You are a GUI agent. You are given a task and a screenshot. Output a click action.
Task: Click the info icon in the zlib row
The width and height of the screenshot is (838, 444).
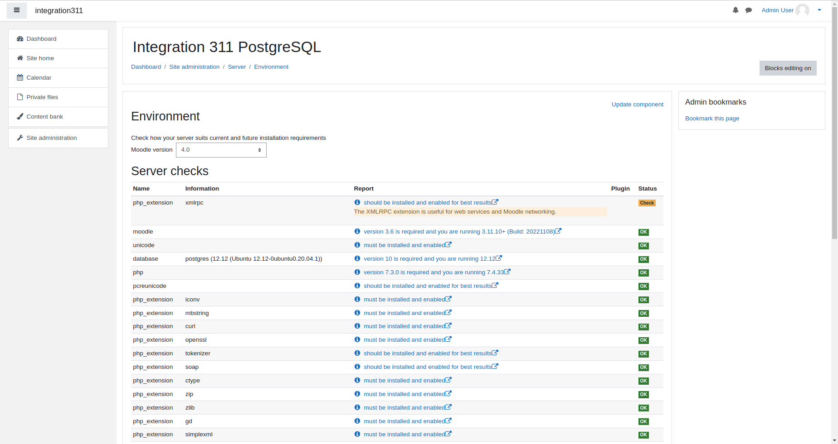pyautogui.click(x=357, y=407)
